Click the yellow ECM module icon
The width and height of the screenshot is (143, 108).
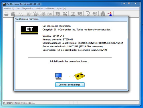(x=80, y=76)
